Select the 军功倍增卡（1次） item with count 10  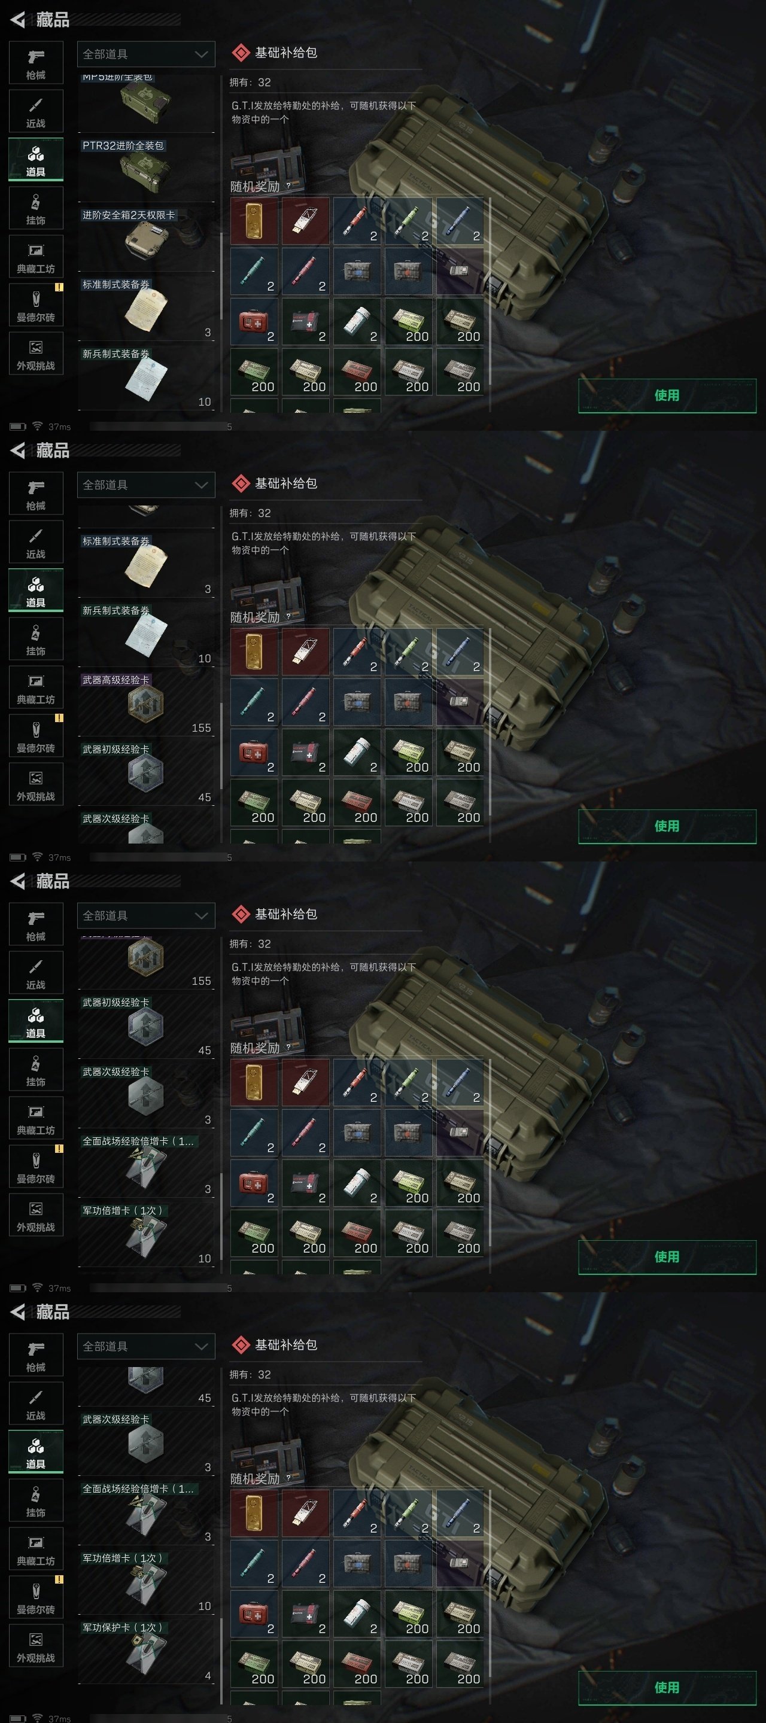click(x=146, y=1234)
